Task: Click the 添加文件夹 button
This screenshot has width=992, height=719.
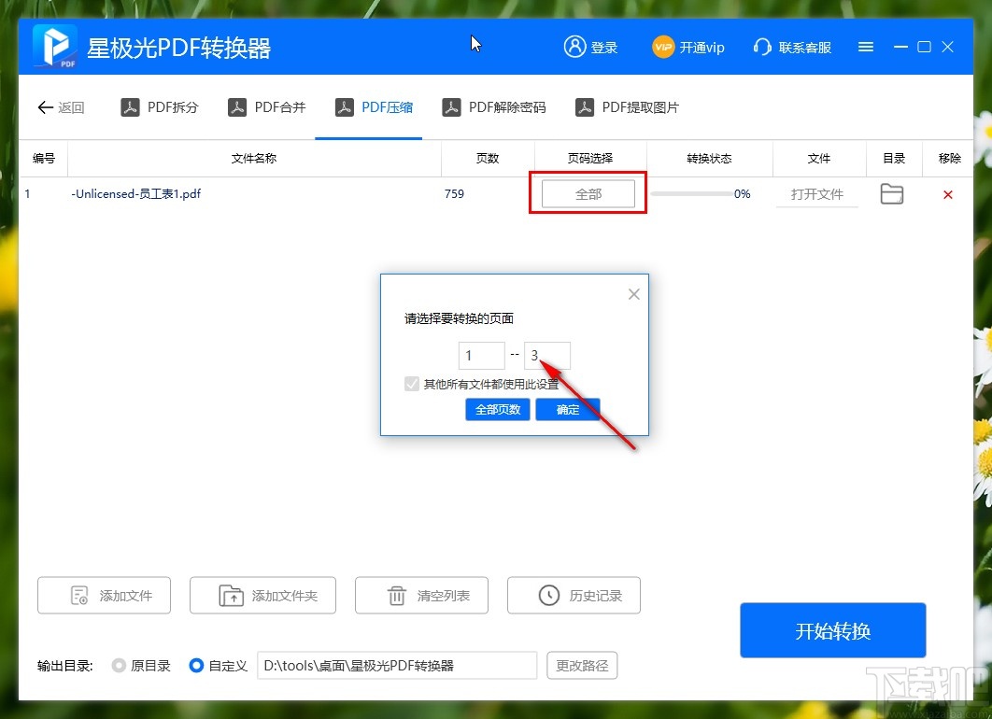Action: [x=262, y=596]
